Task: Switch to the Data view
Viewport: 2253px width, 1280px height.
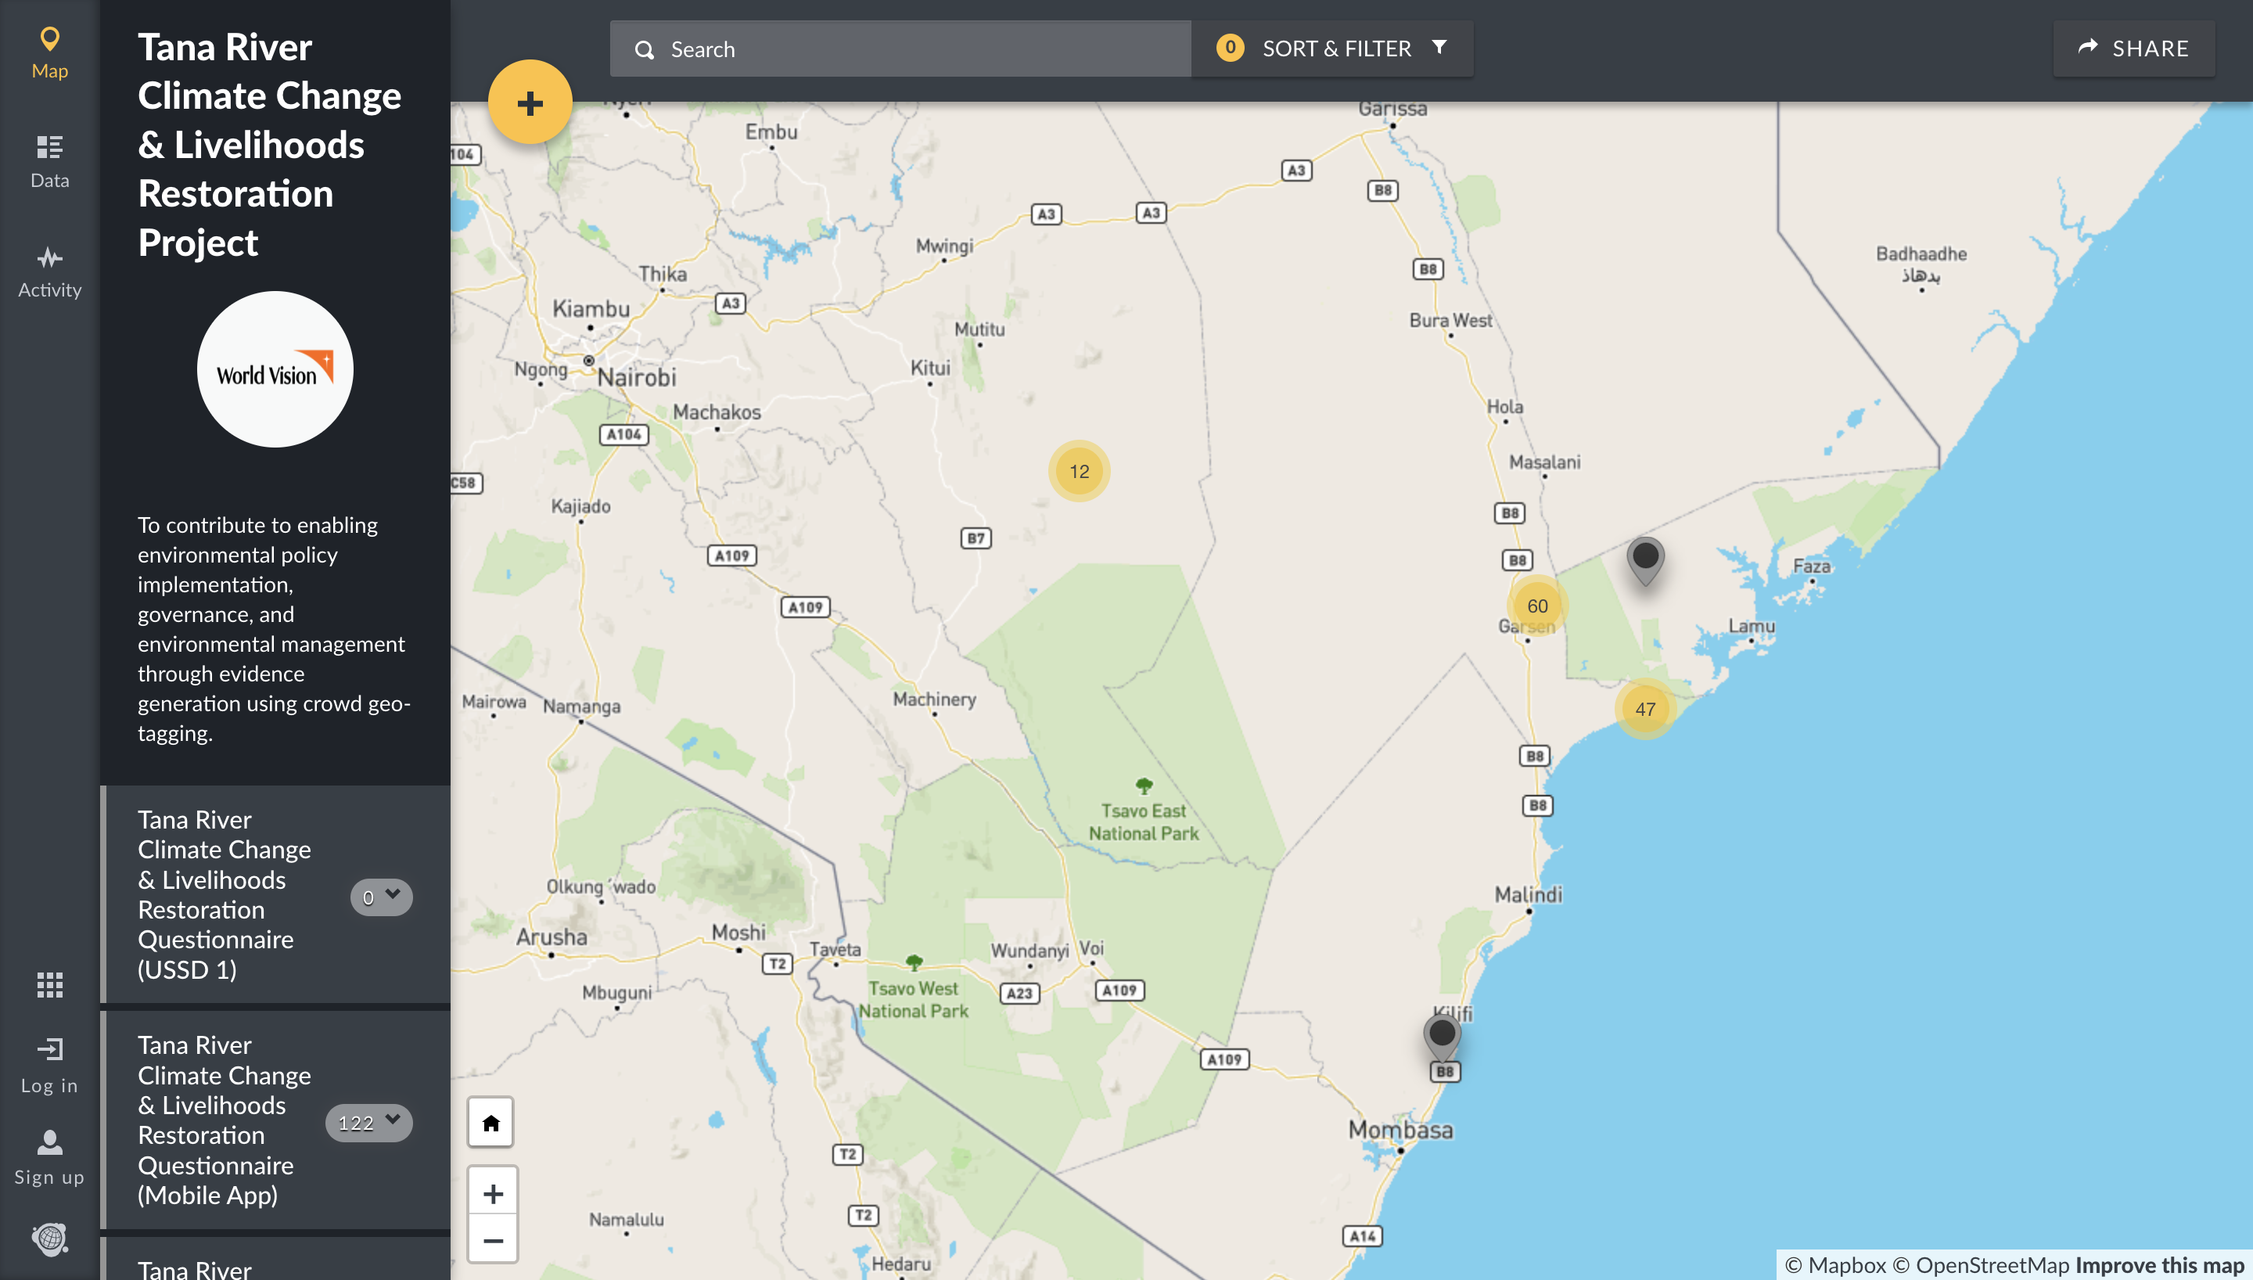Action: (49, 162)
